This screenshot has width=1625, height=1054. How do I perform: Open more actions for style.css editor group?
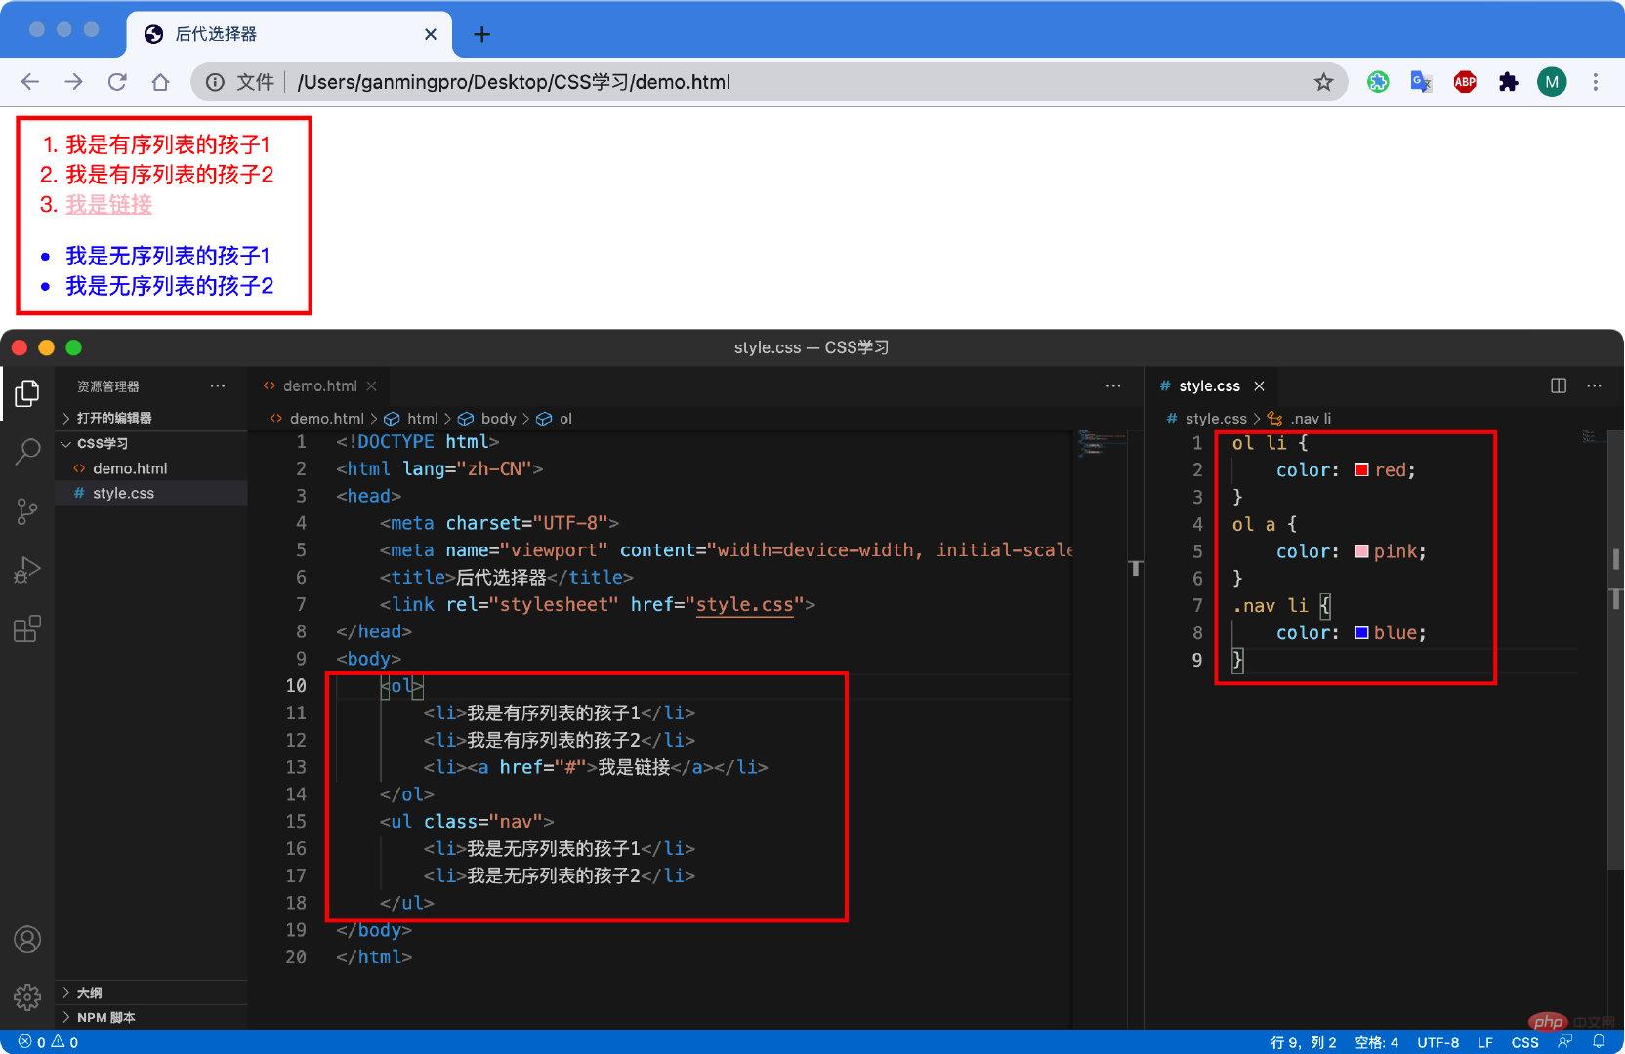1594,385
